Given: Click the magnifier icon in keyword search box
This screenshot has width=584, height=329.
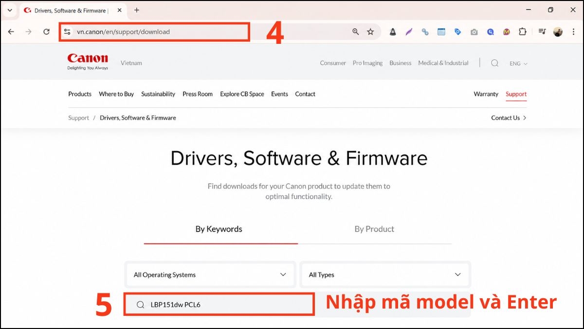Looking at the screenshot, I should (x=140, y=305).
